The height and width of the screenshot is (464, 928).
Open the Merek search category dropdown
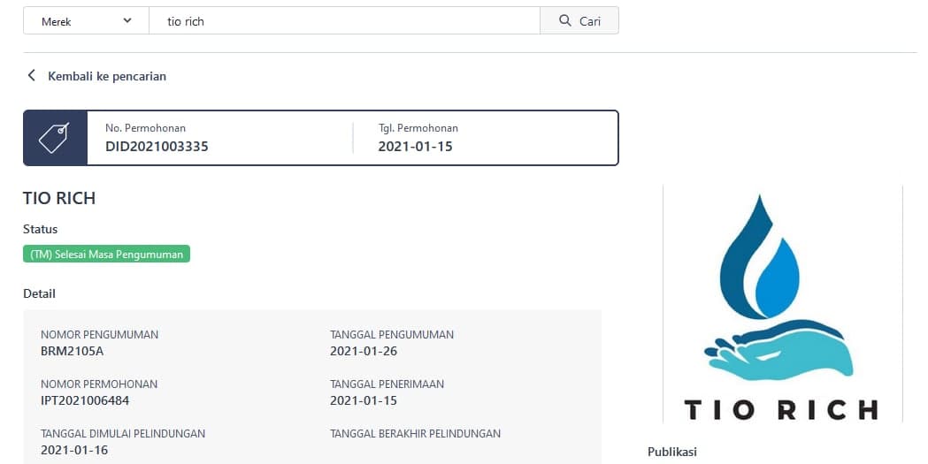pos(85,21)
